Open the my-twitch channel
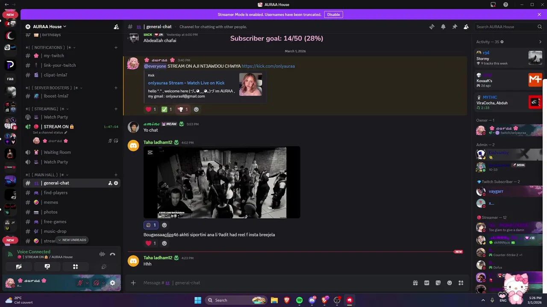The height and width of the screenshot is (307, 547). click(71, 55)
